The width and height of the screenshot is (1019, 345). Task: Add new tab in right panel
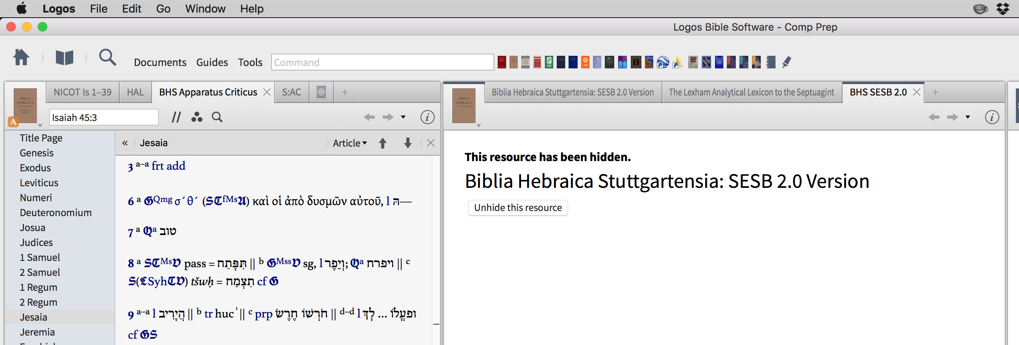pyautogui.click(x=935, y=92)
